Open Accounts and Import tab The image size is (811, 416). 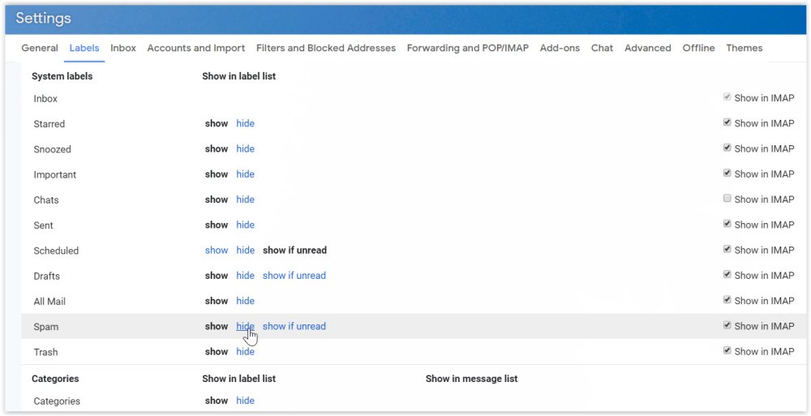click(x=196, y=48)
